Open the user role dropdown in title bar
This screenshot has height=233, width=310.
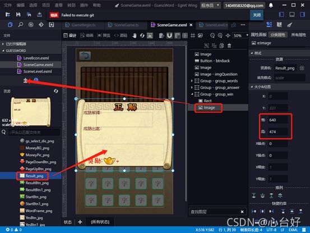[210, 6]
